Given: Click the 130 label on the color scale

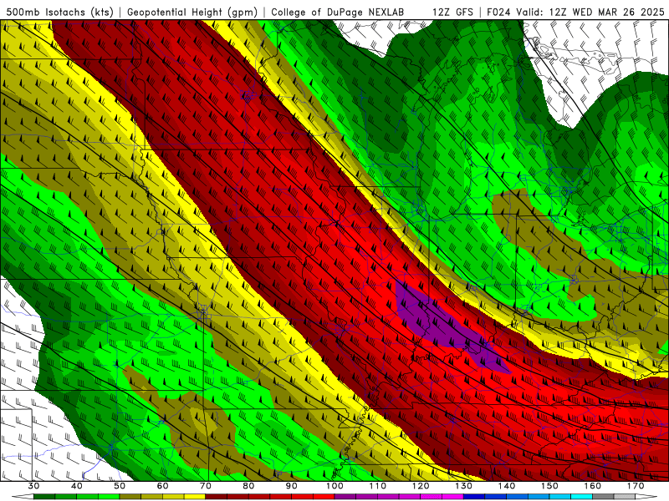Looking at the screenshot, I should (464, 486).
